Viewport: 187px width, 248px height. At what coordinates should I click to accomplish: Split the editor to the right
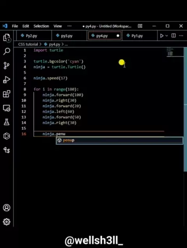coord(174,35)
